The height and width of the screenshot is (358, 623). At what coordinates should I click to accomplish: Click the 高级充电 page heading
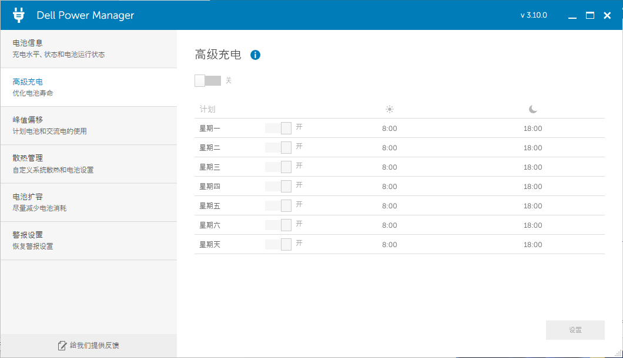pyautogui.click(x=218, y=55)
